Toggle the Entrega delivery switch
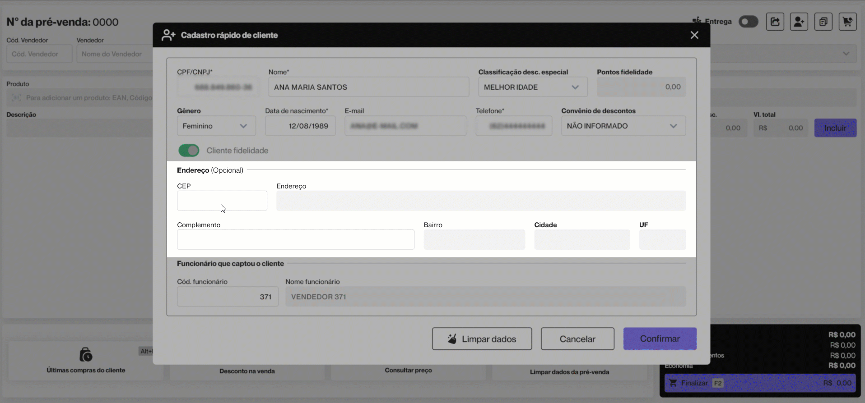The width and height of the screenshot is (865, 403). point(748,22)
